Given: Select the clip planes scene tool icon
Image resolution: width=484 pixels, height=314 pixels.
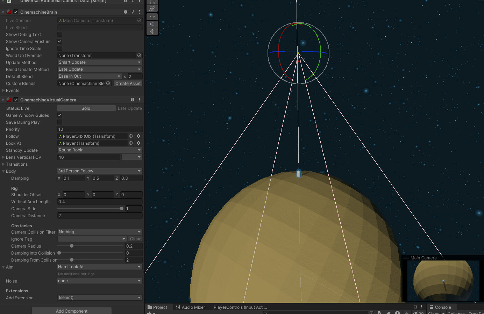Looking at the screenshot, I should (x=152, y=24).
